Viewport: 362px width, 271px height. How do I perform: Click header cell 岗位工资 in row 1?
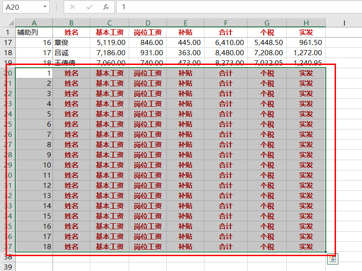click(148, 32)
